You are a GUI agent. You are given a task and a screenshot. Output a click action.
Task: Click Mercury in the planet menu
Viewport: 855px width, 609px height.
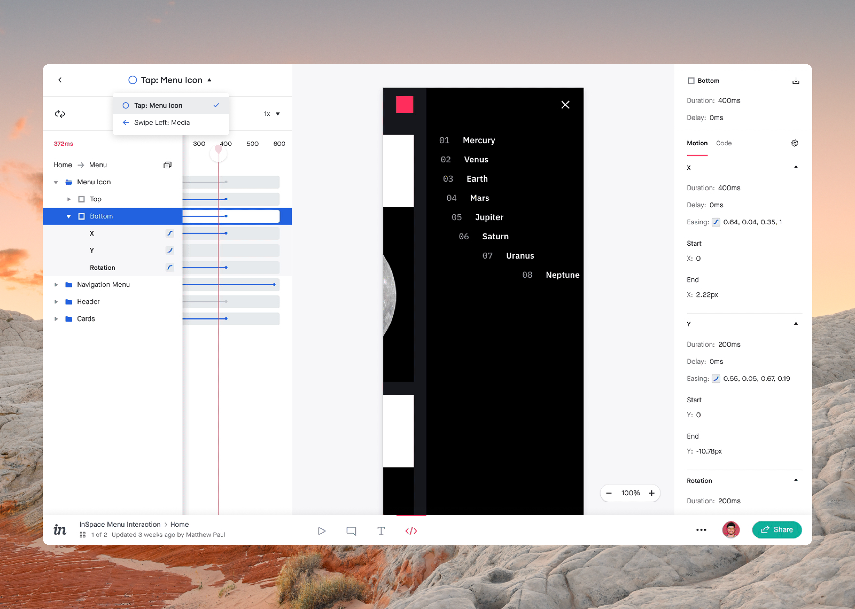coord(479,140)
